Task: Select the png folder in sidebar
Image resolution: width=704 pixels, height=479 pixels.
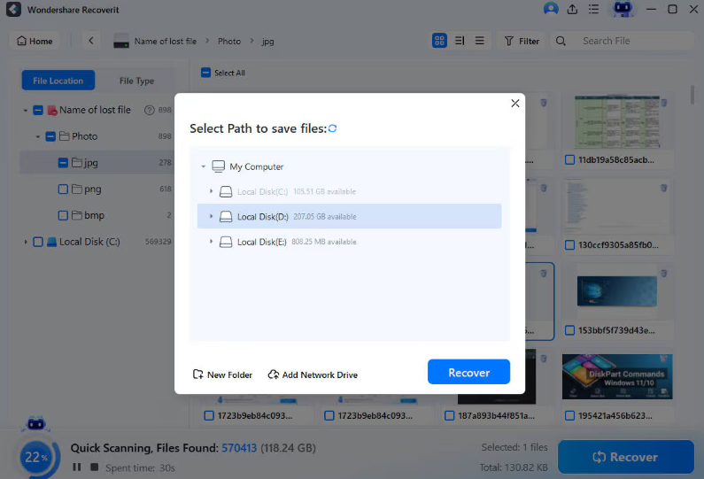Action: [x=92, y=189]
